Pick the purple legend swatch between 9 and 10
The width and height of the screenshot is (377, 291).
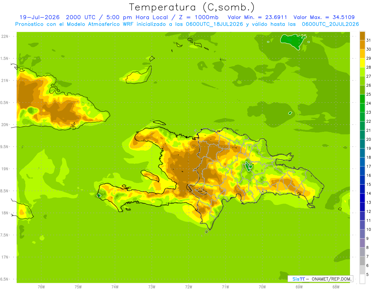coord(362,234)
